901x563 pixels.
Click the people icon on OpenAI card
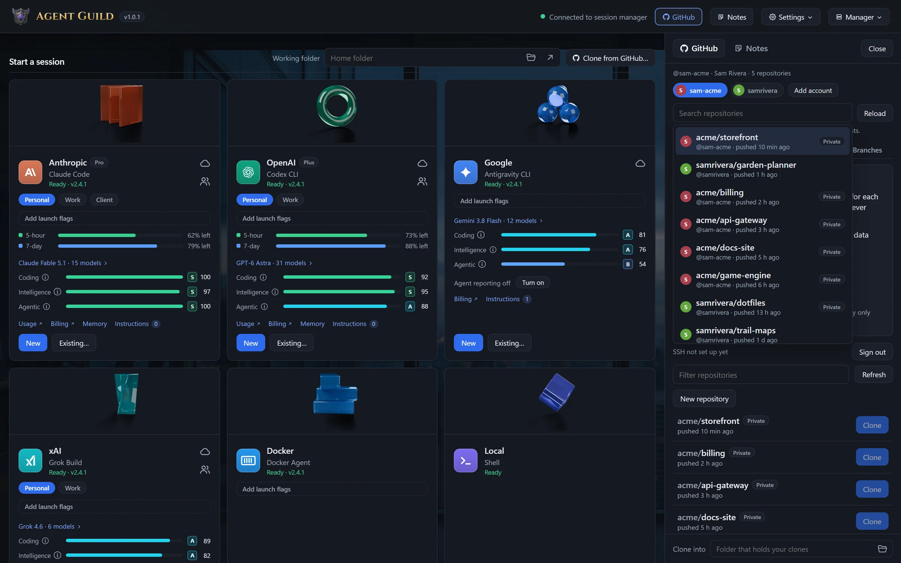pyautogui.click(x=422, y=182)
